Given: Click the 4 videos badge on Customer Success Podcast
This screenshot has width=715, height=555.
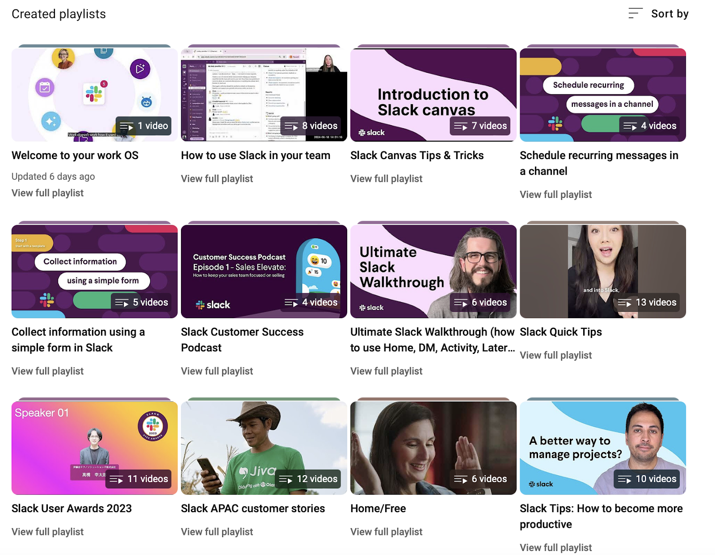Looking at the screenshot, I should 311,303.
